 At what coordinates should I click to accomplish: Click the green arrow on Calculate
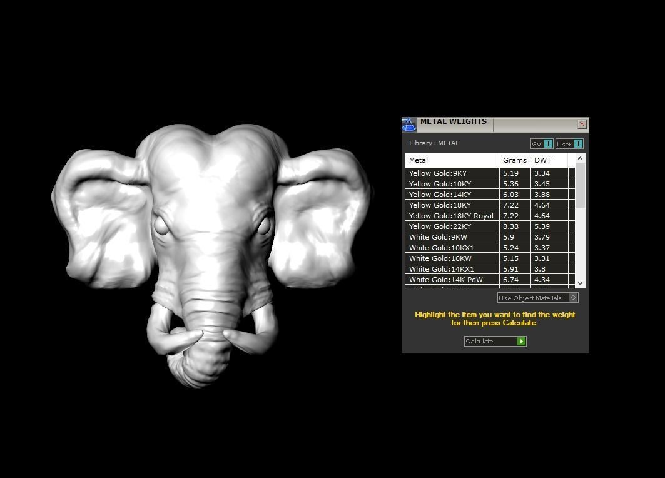tap(521, 341)
